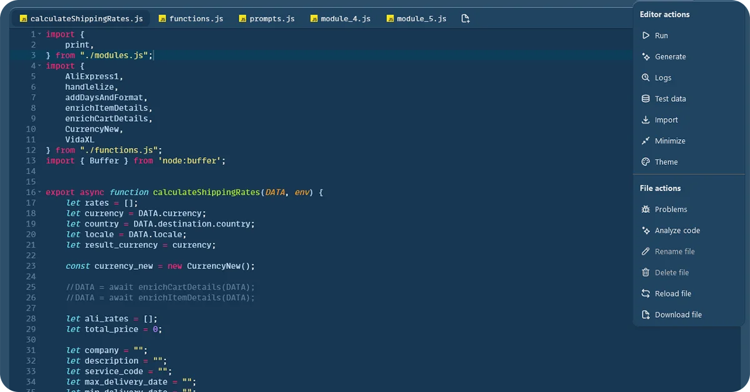750x392 pixels.
Task: Click the Theme palette icon
Action: (x=646, y=162)
